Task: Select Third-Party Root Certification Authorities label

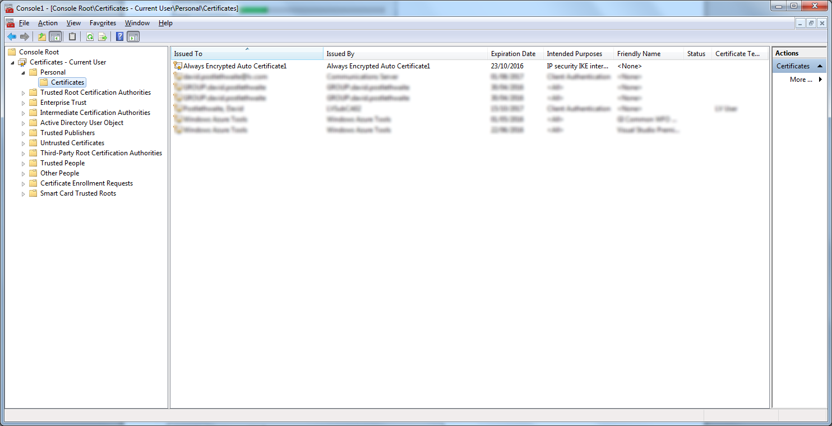Action: click(x=101, y=153)
